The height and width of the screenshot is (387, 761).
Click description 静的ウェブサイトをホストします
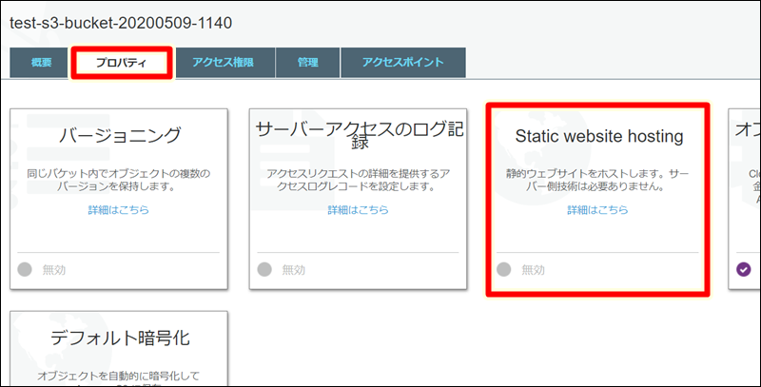click(x=597, y=180)
